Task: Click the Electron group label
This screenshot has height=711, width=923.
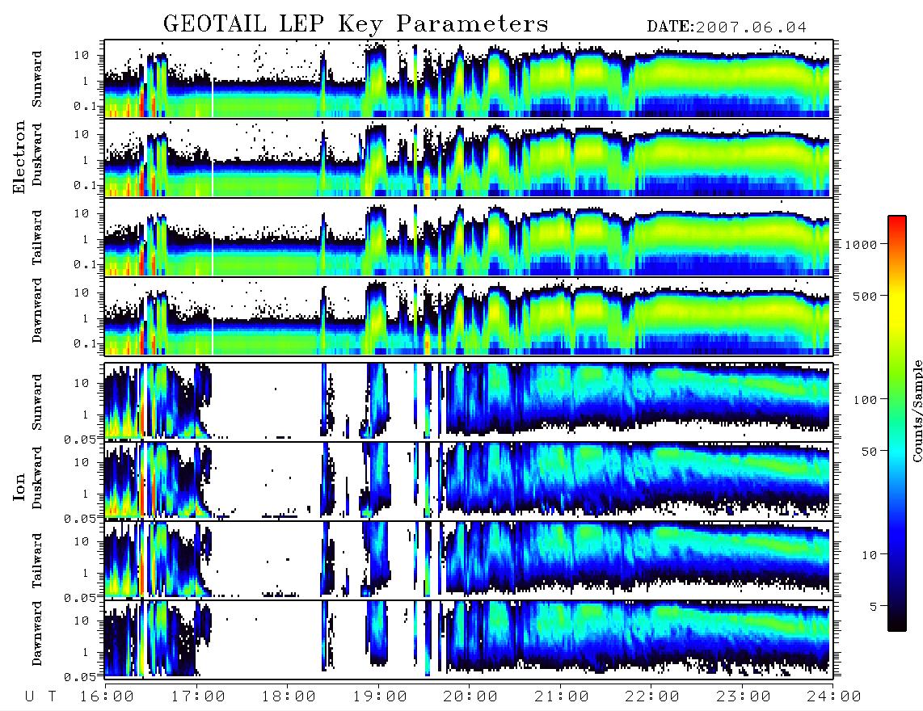Action: 19,157
